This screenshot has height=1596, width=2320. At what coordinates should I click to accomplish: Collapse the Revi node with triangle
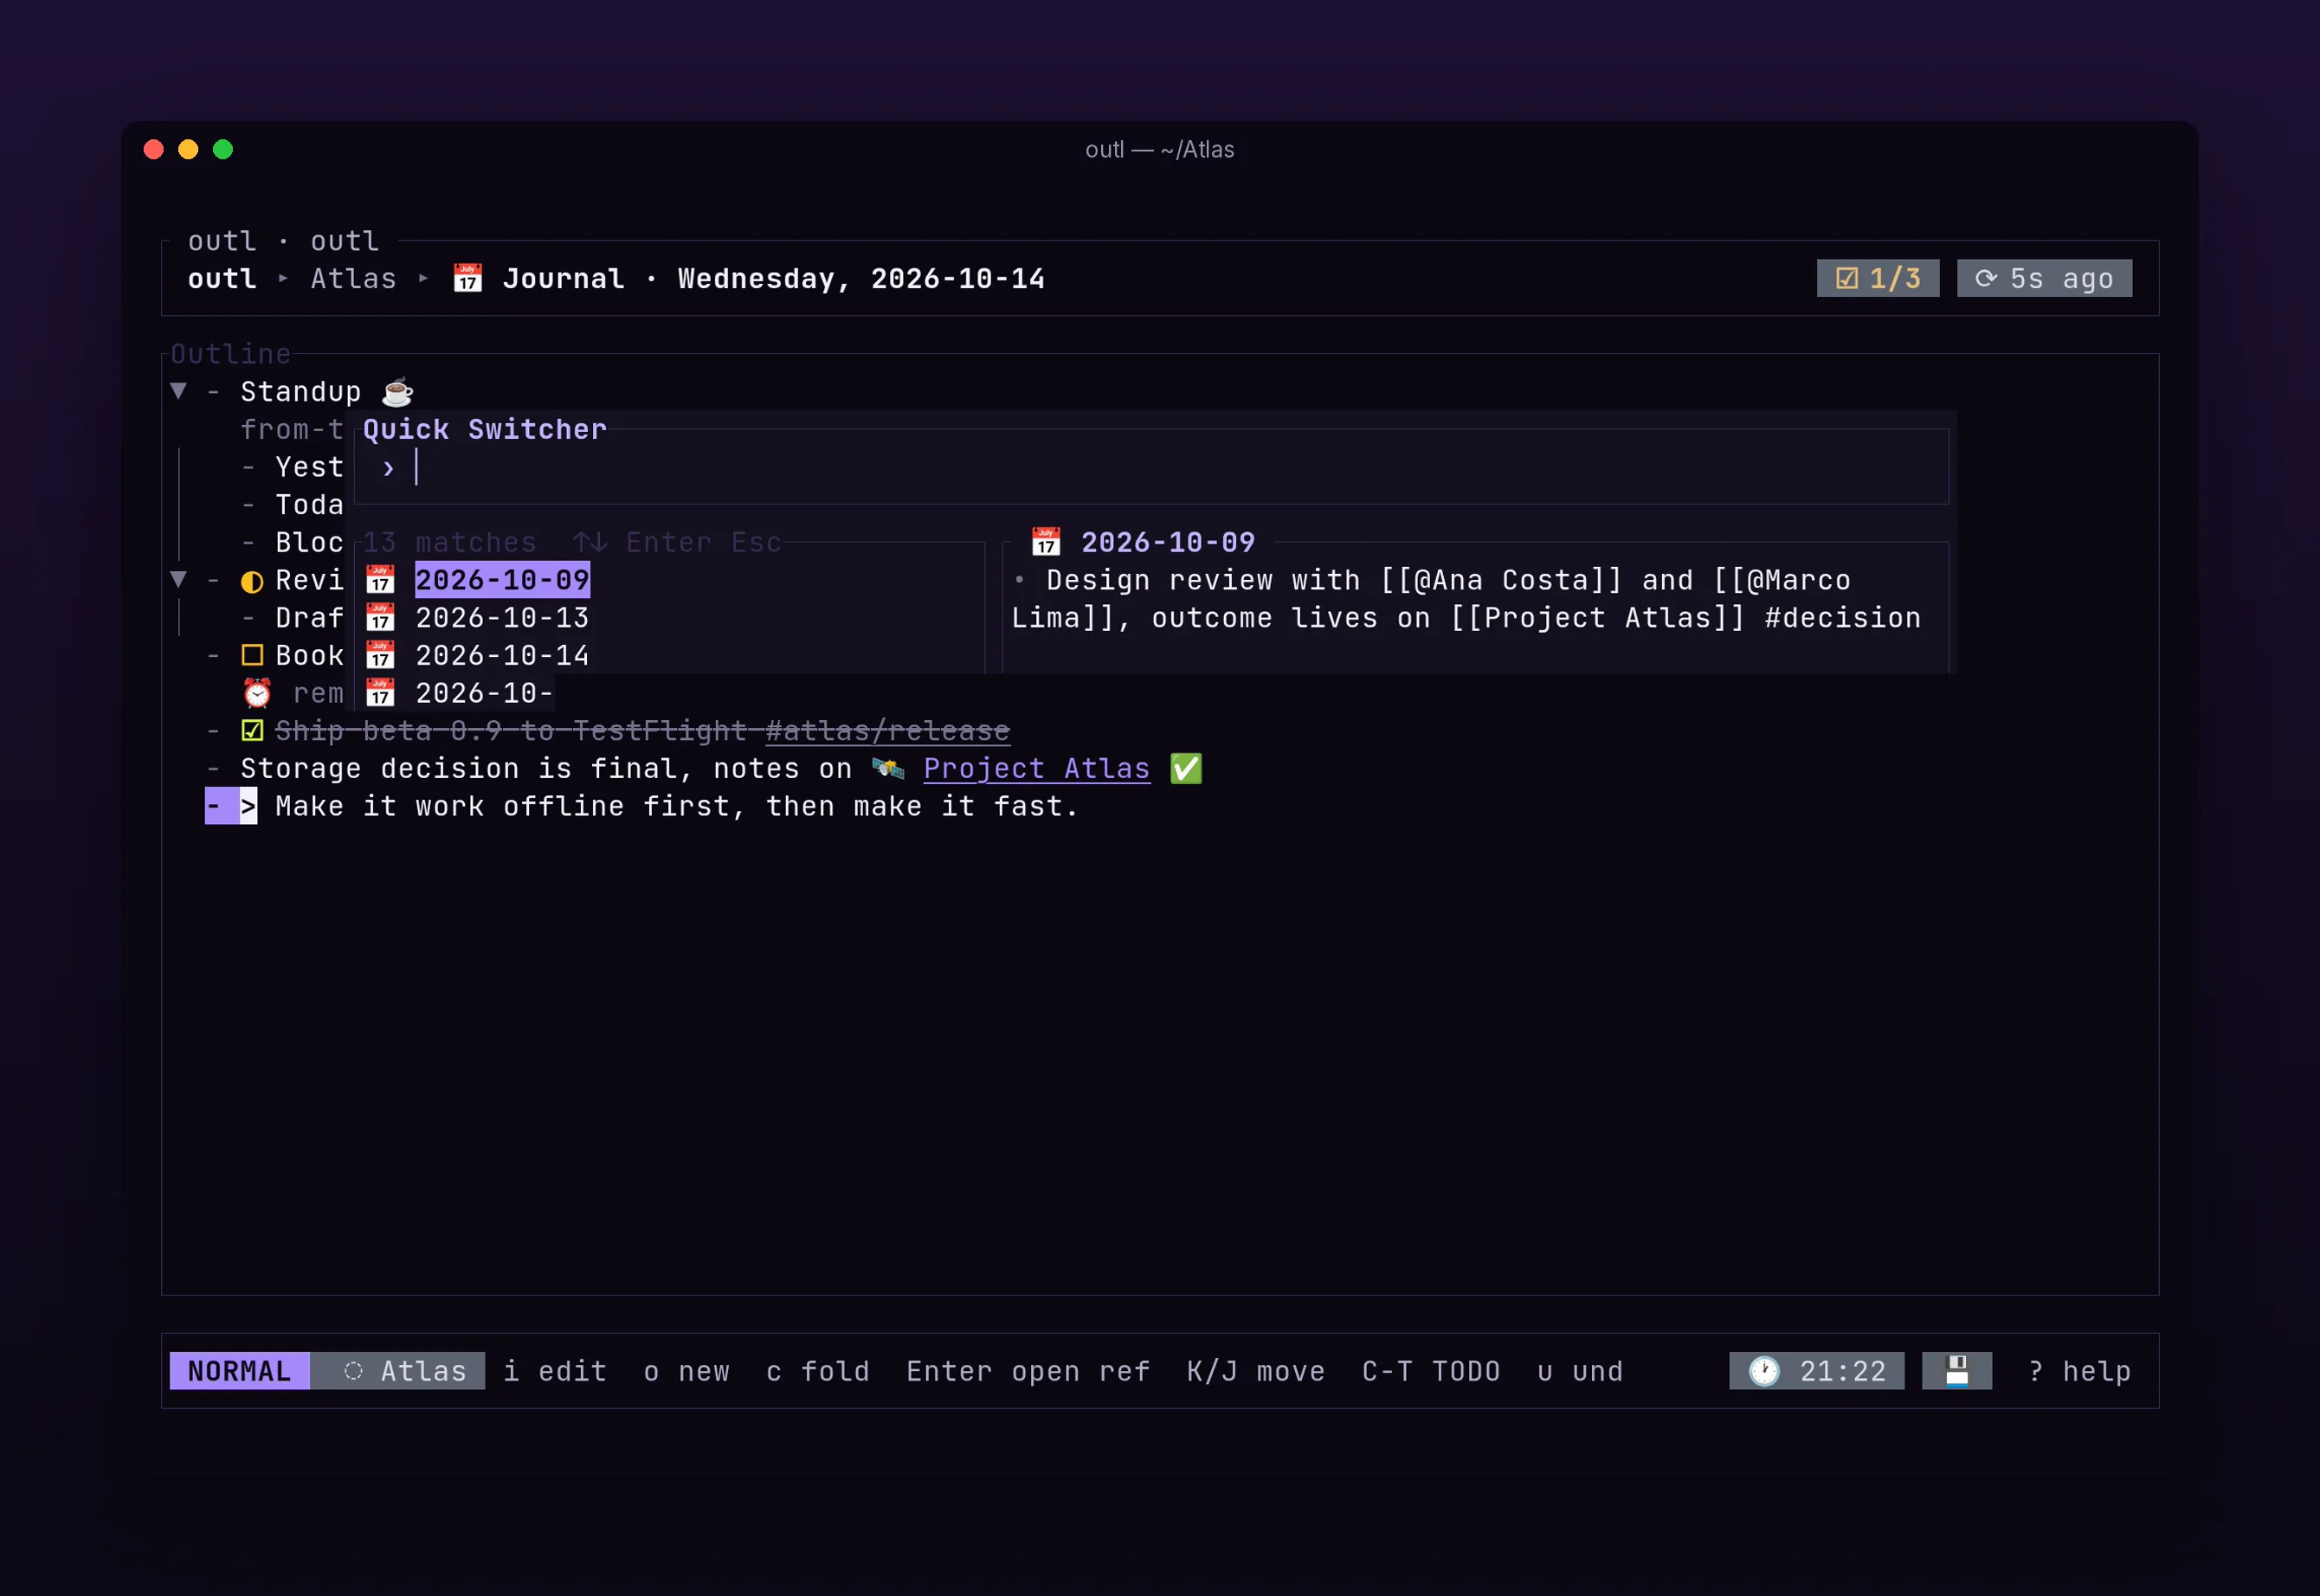coord(178,579)
